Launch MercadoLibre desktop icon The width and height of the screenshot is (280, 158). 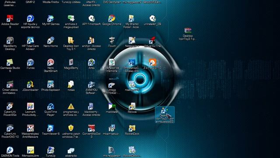pos(30,150)
